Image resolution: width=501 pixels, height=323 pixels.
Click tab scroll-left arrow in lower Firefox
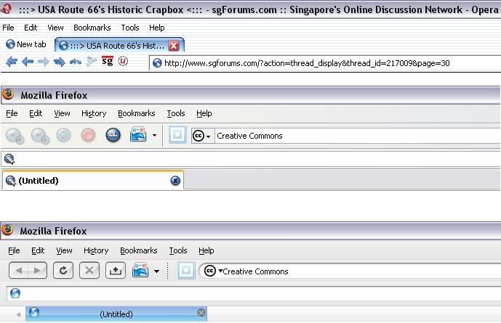18,315
